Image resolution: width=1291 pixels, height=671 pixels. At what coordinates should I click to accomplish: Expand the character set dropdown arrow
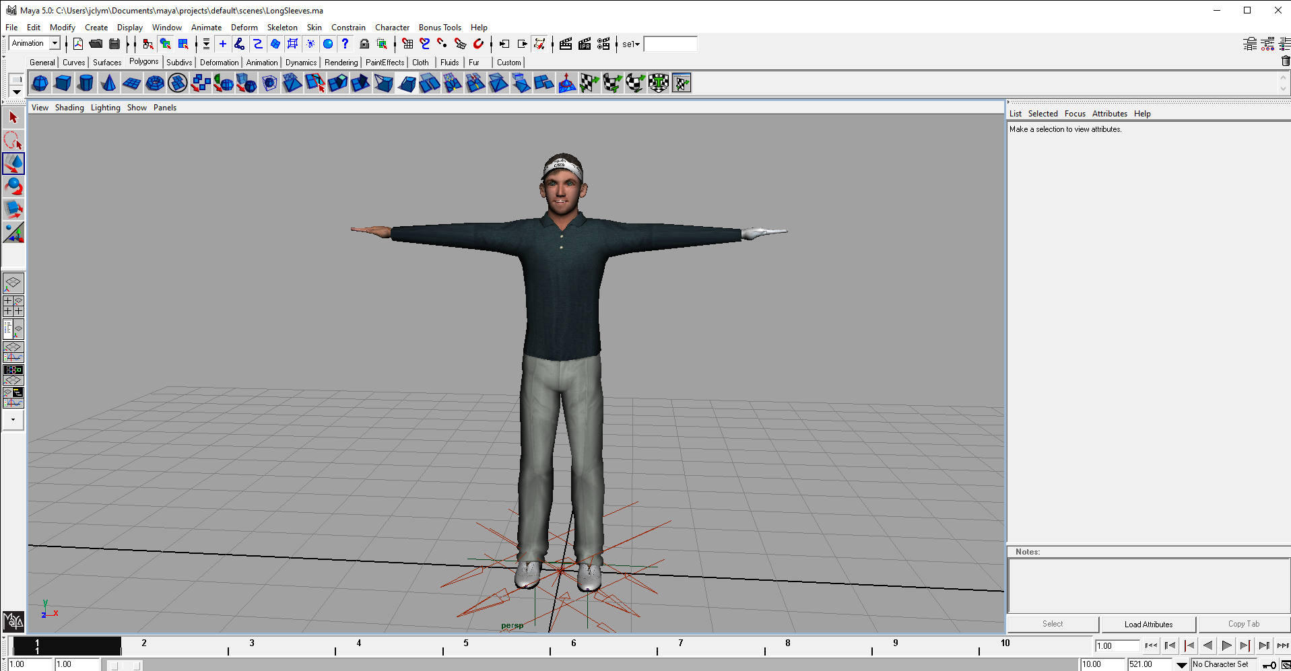pos(1181,665)
